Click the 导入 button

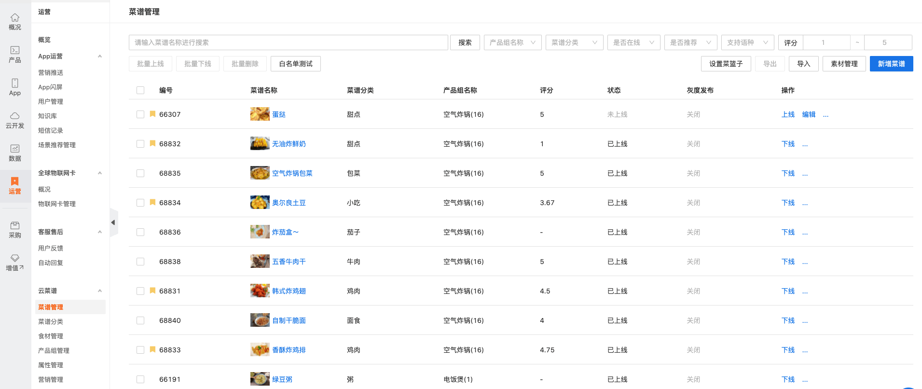pyautogui.click(x=803, y=64)
